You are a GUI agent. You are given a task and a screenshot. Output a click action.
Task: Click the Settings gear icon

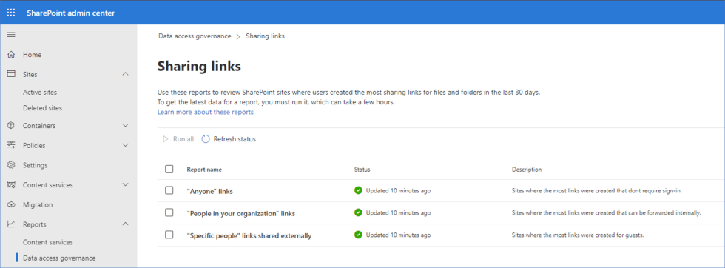12,165
